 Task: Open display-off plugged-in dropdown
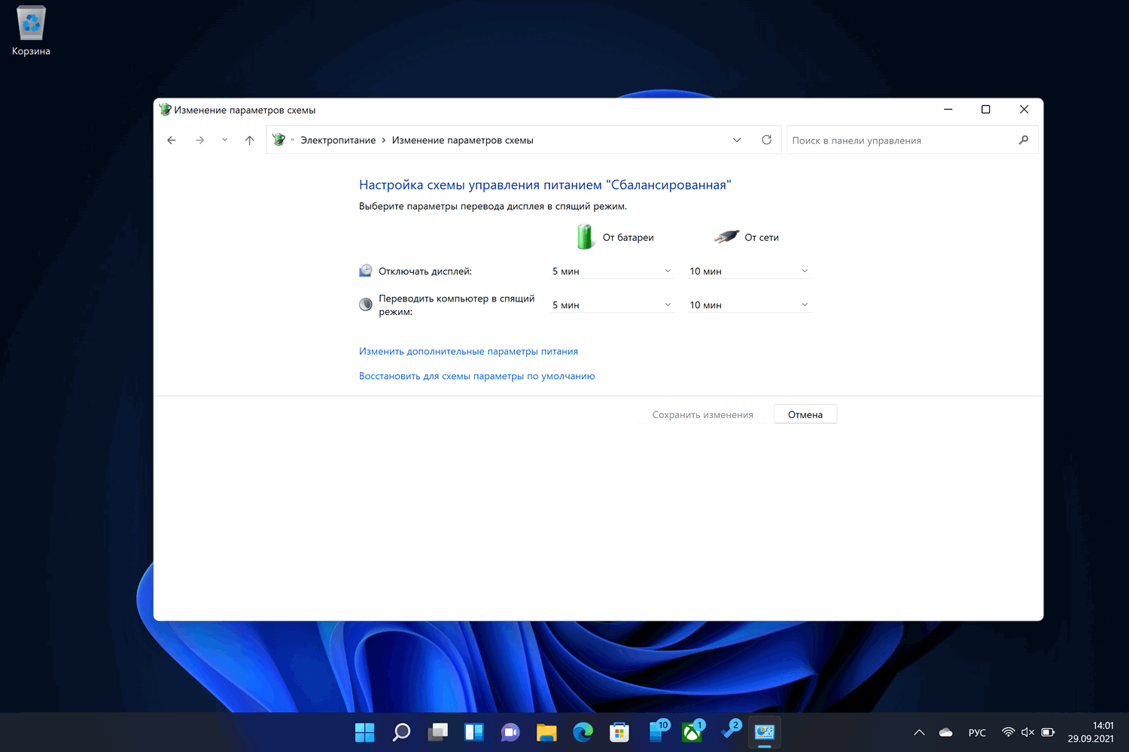[749, 271]
